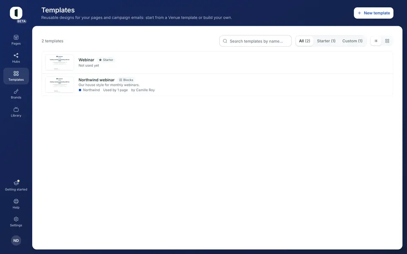Open Library in the sidebar
Viewport: 407px width, 254px height.
[16, 112]
